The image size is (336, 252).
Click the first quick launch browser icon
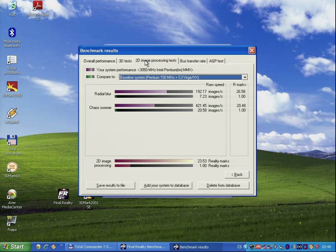pyautogui.click(x=38, y=247)
